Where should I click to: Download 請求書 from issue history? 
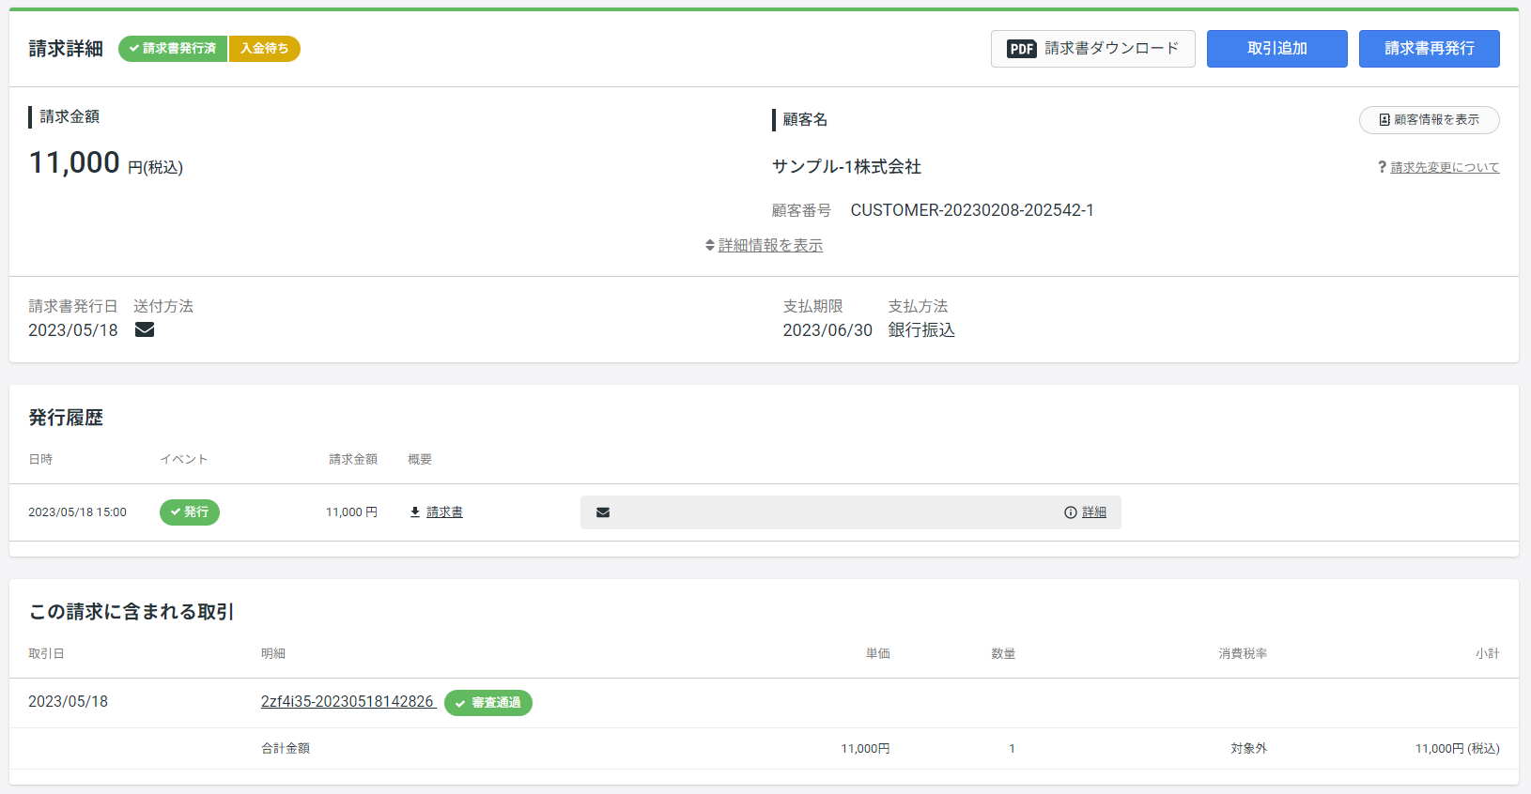pos(444,512)
